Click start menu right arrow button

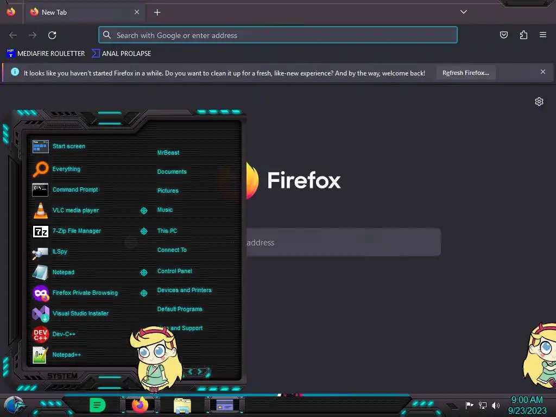[x=200, y=371]
